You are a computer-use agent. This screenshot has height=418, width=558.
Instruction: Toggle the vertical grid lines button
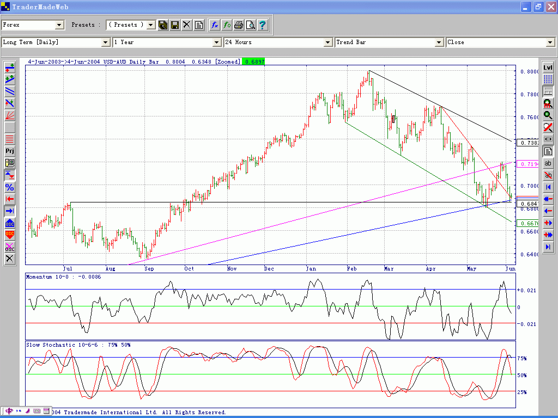548,79
